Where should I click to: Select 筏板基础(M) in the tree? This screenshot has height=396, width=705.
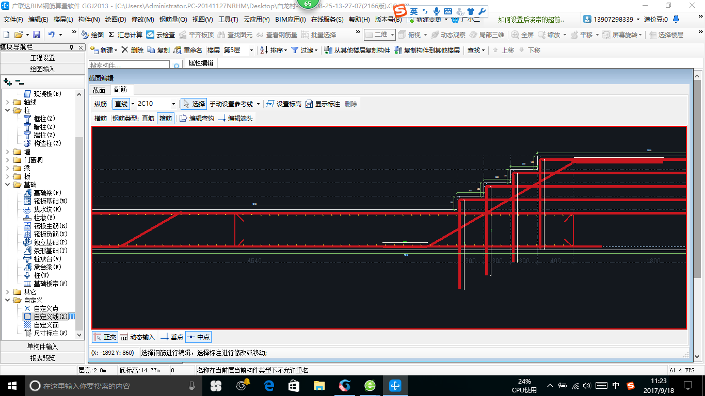tap(51, 201)
